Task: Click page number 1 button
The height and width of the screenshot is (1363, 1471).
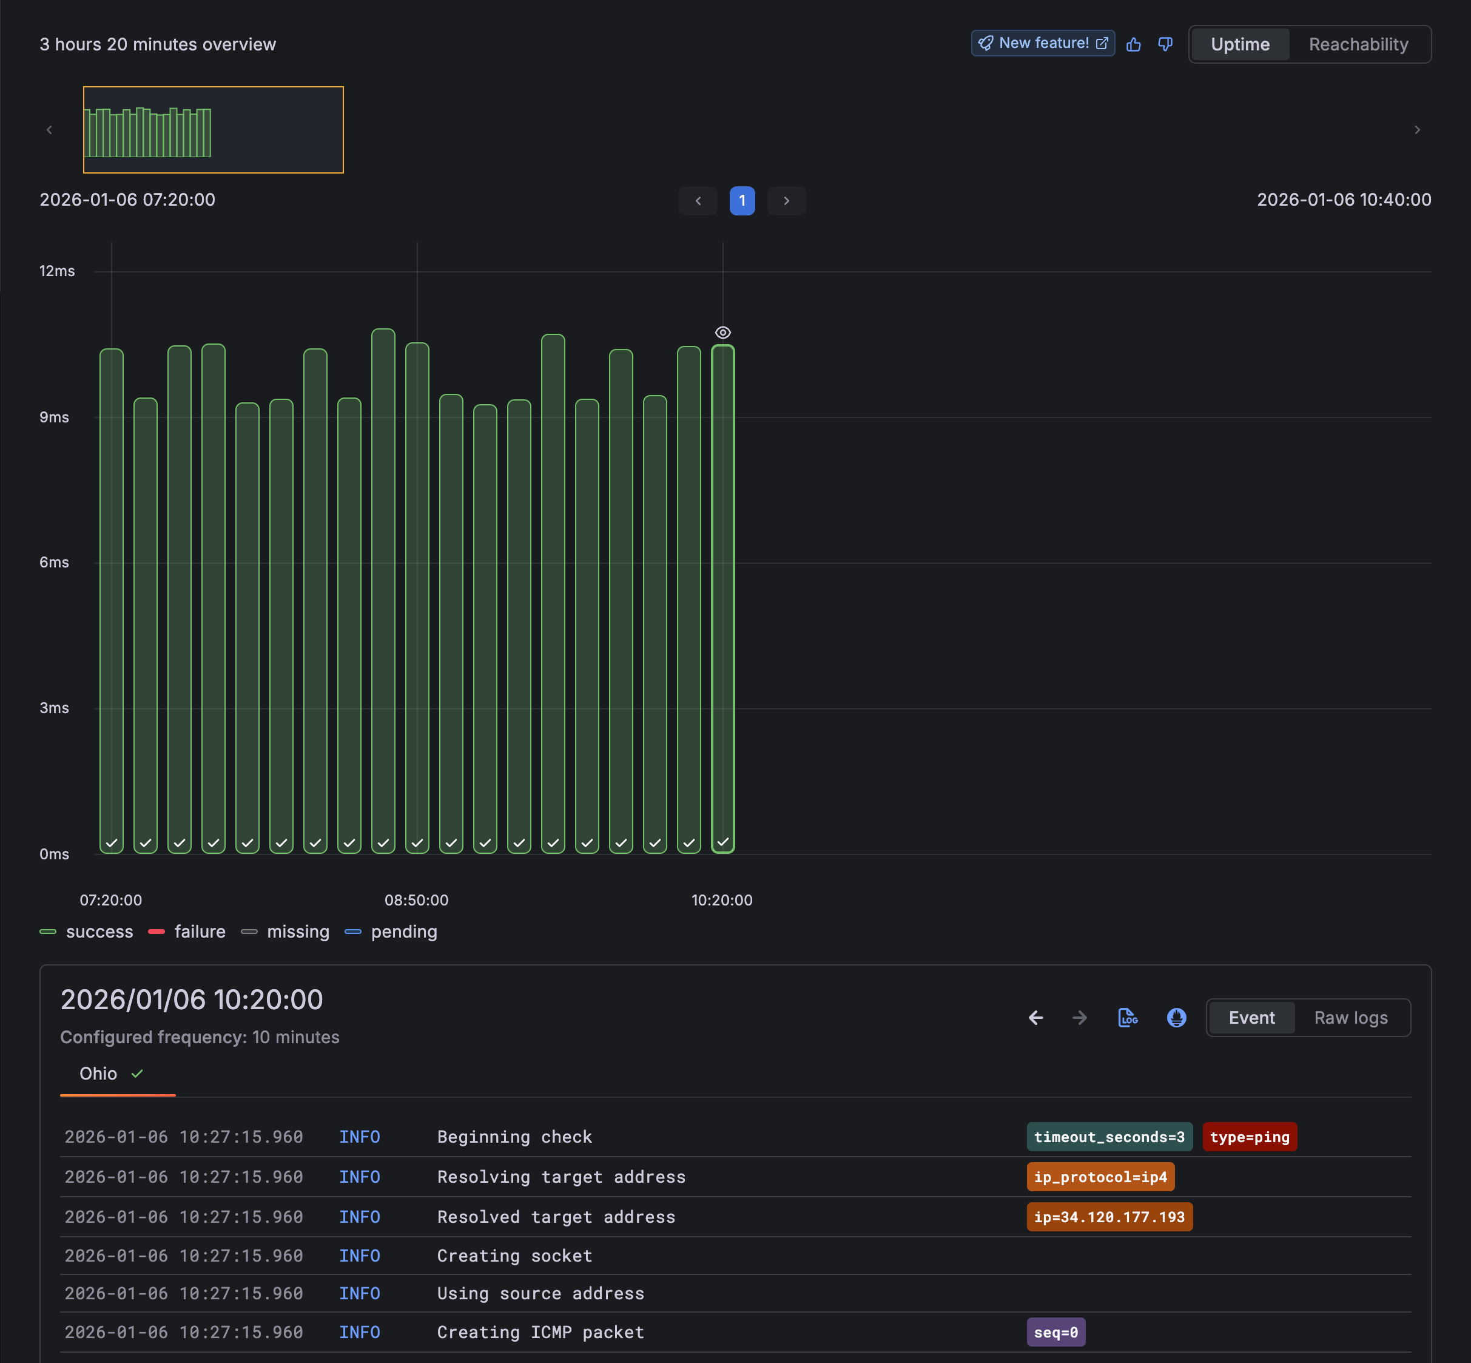Action: coord(742,201)
